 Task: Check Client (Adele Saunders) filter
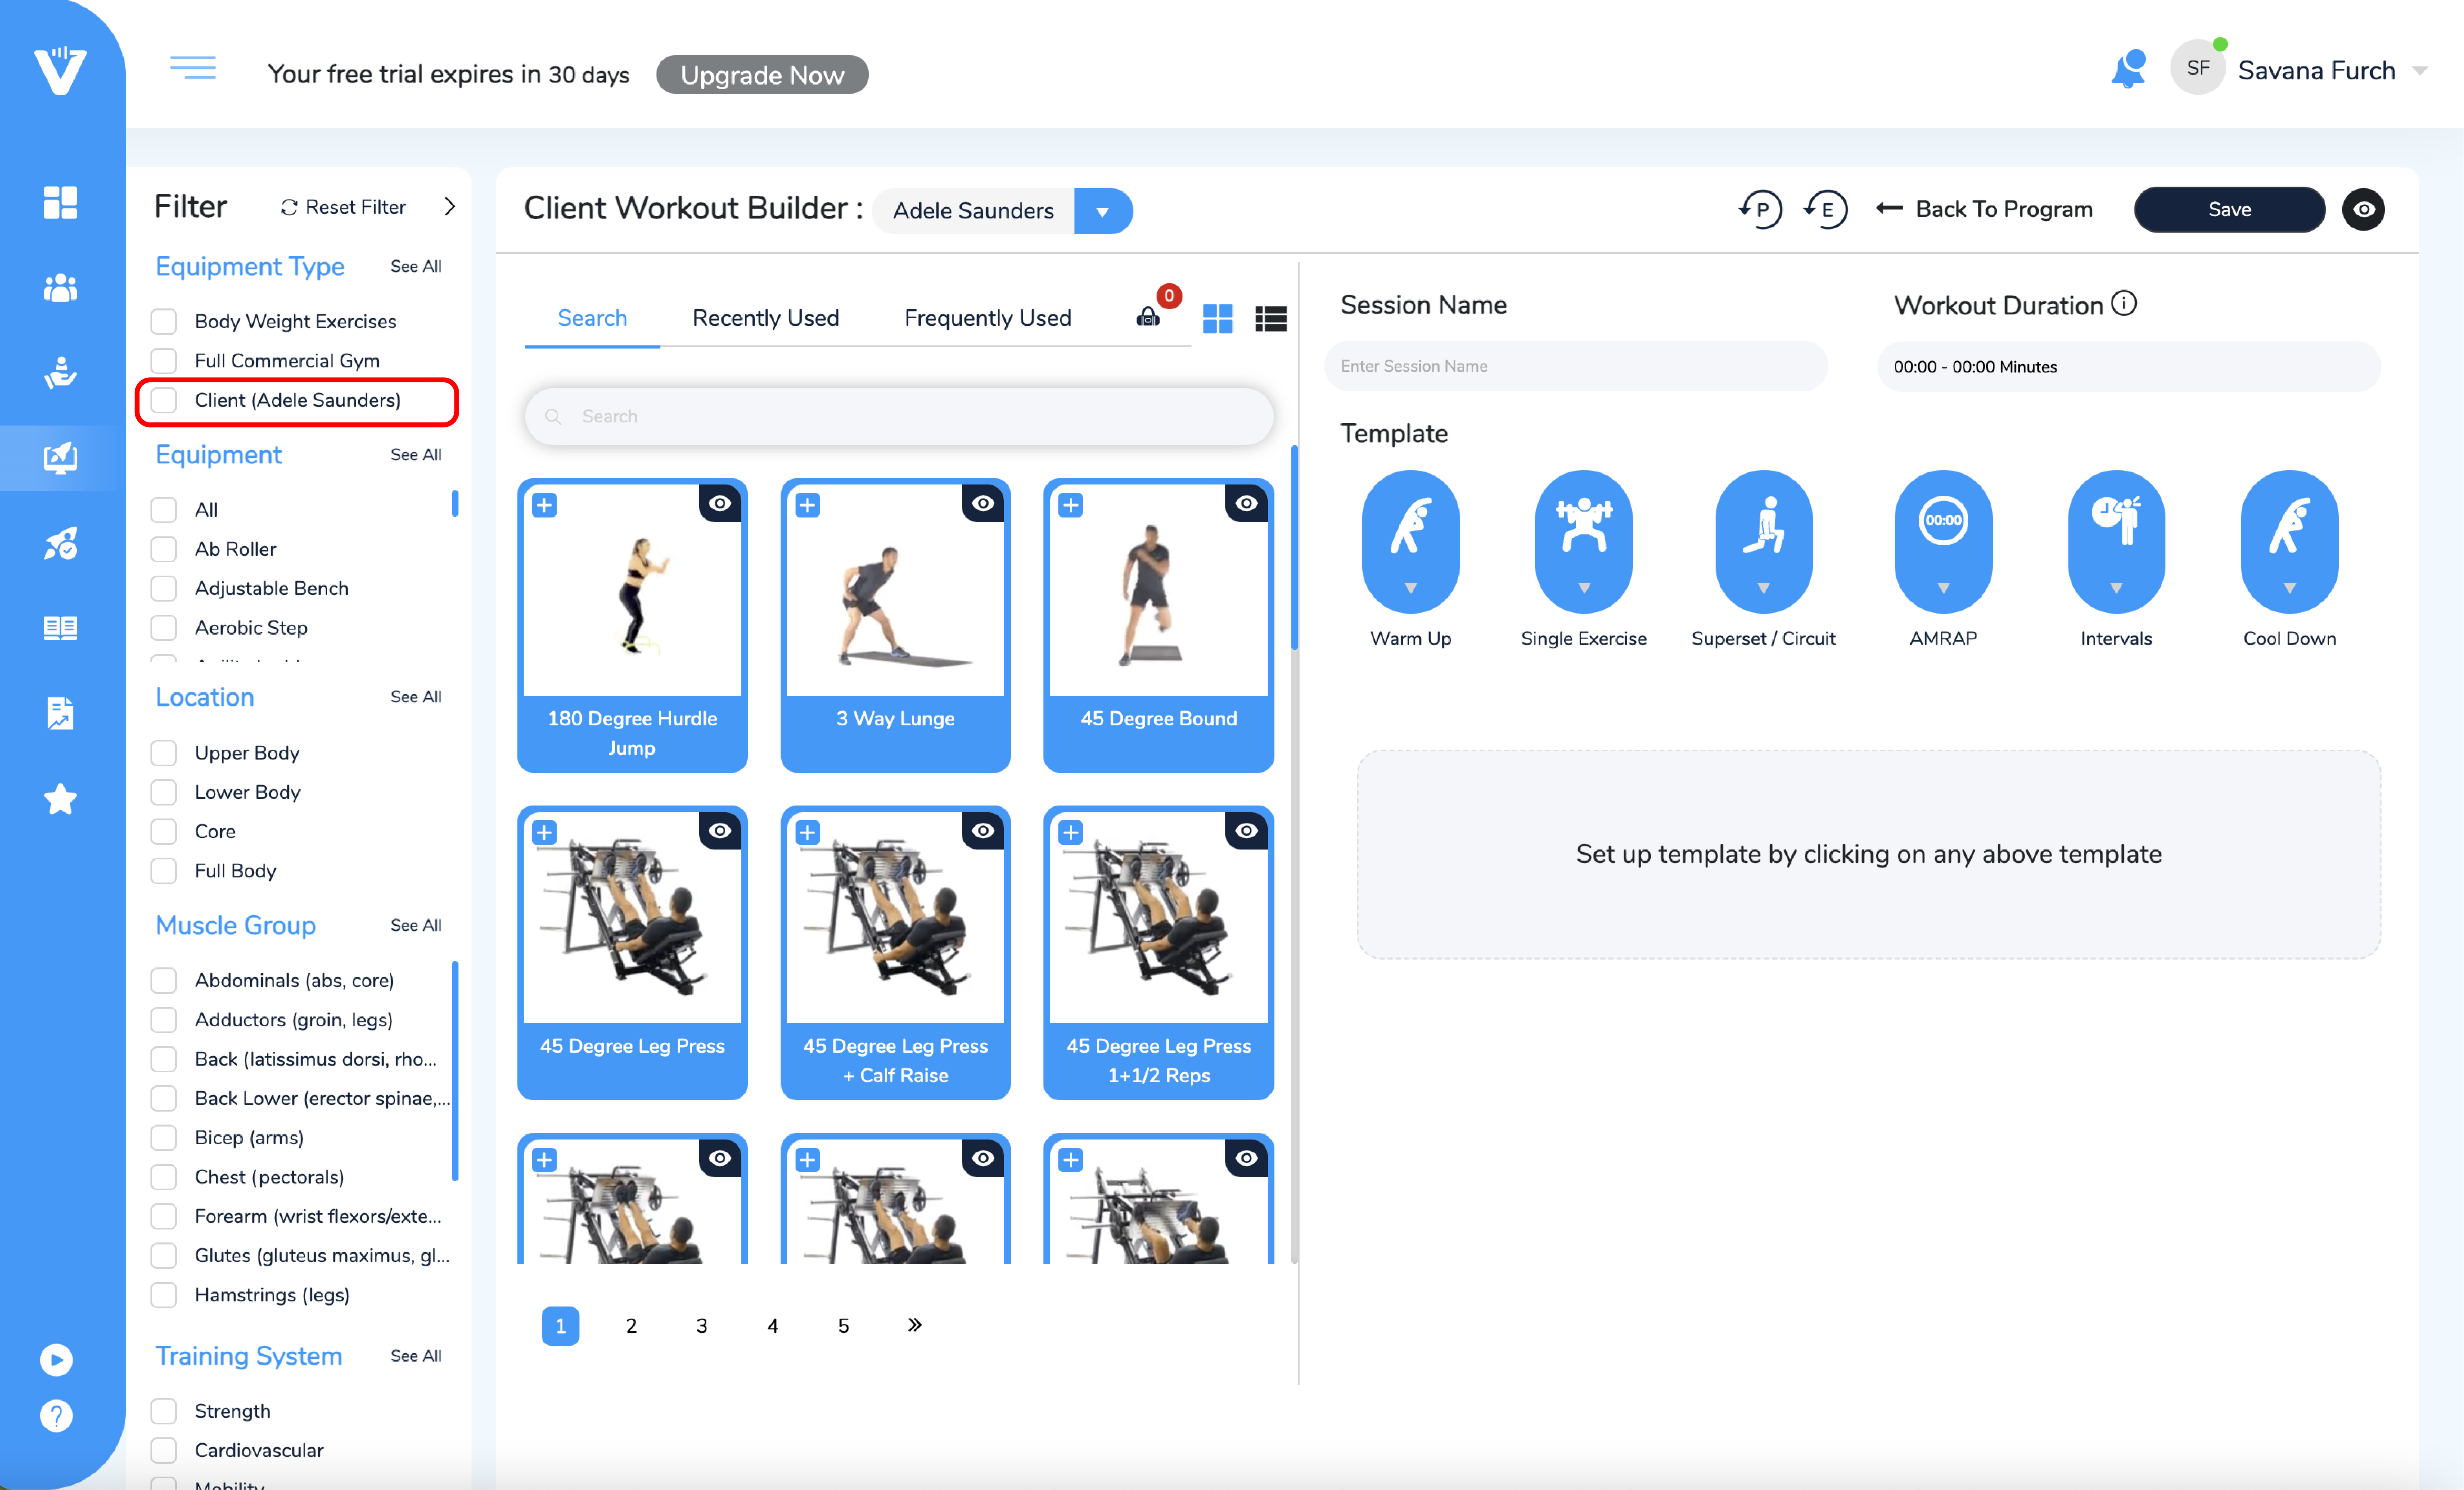click(163, 400)
